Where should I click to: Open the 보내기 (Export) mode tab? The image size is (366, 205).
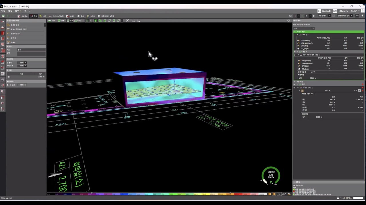[70, 16]
